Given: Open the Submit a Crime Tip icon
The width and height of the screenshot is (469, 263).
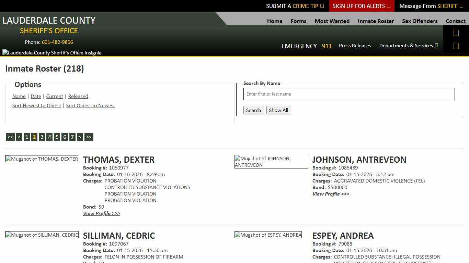Looking at the screenshot, I should (x=322, y=6).
